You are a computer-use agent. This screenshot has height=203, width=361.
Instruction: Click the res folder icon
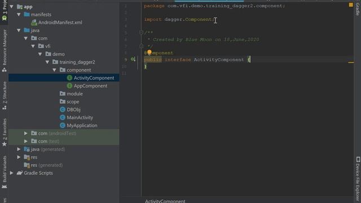pos(27,157)
